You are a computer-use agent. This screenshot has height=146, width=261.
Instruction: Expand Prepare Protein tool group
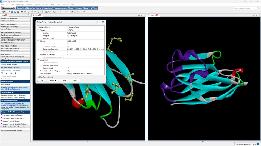(x=15, y=29)
